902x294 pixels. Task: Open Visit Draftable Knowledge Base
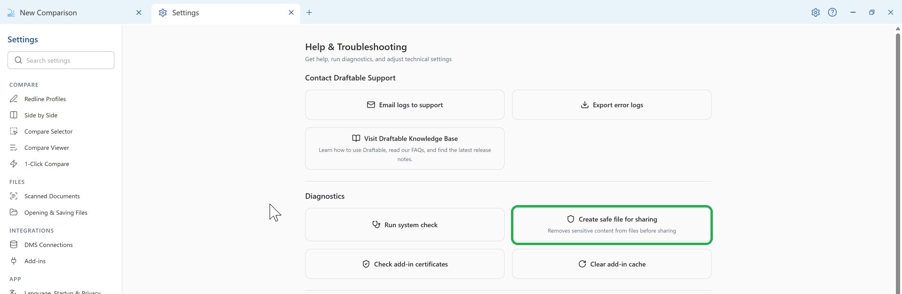(405, 149)
